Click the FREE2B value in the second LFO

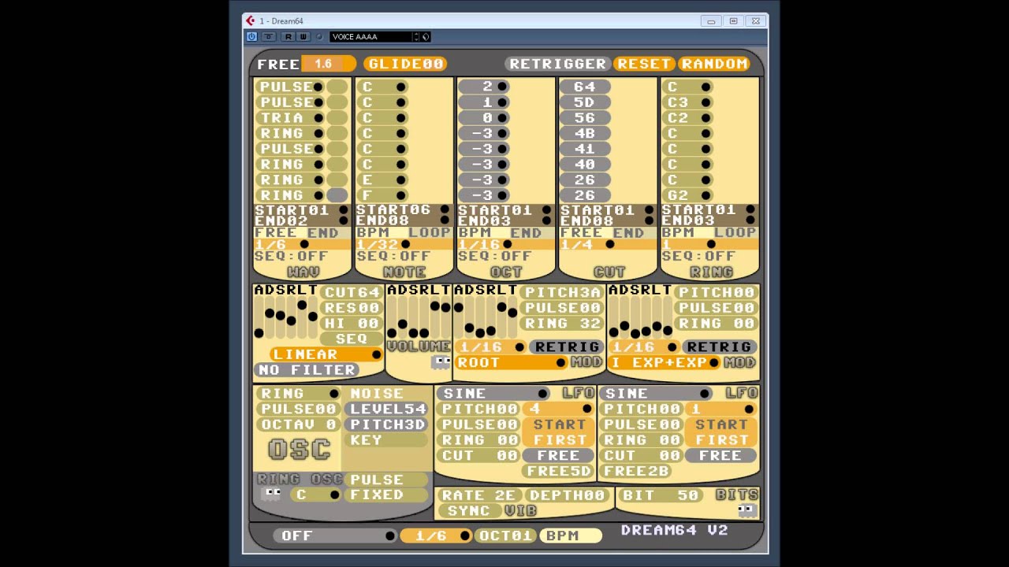click(x=637, y=471)
